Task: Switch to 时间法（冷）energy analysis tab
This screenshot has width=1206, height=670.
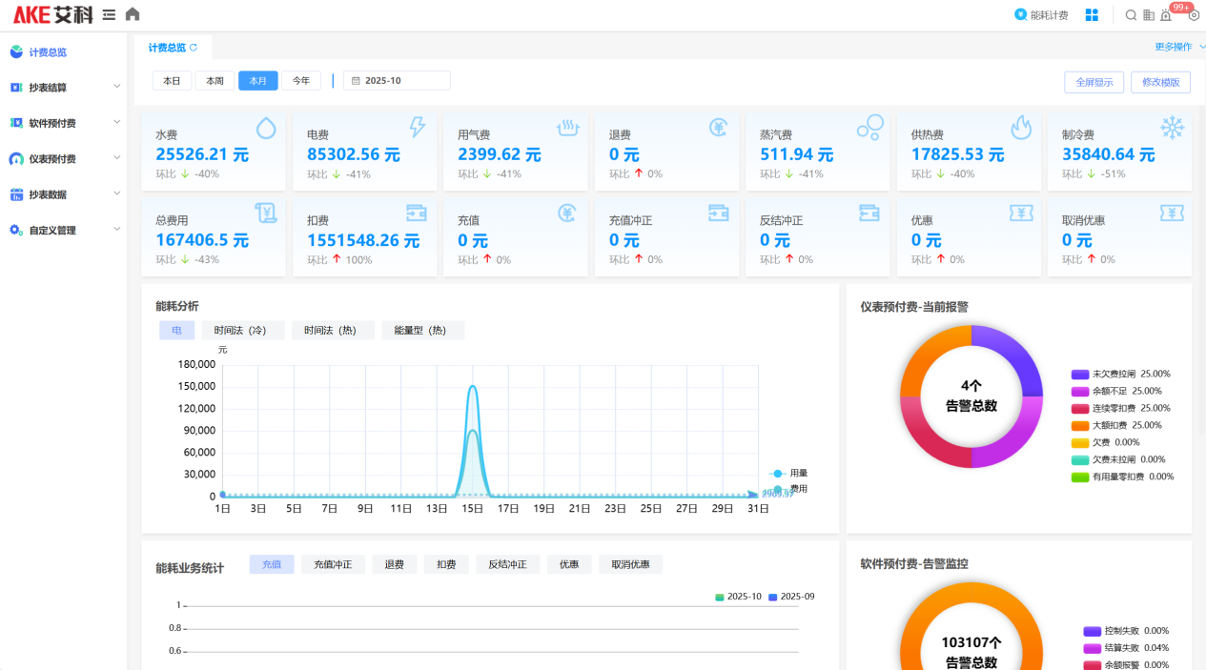Action: point(239,331)
